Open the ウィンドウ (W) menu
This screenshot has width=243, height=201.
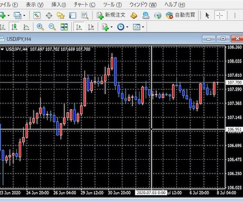(x=143, y=5)
